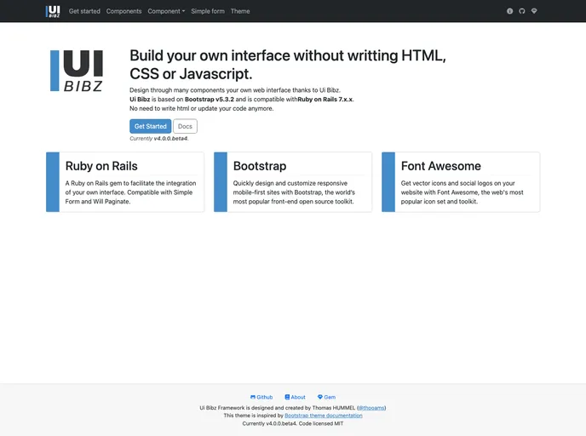Click the Ruby on Rails card heading
This screenshot has width=586, height=436.
click(x=101, y=166)
